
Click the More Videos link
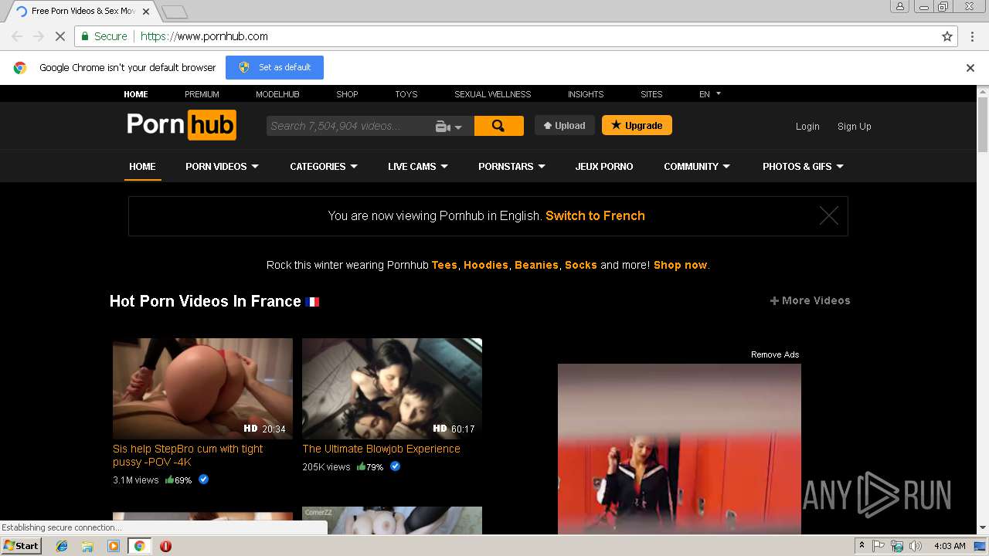[x=810, y=300]
